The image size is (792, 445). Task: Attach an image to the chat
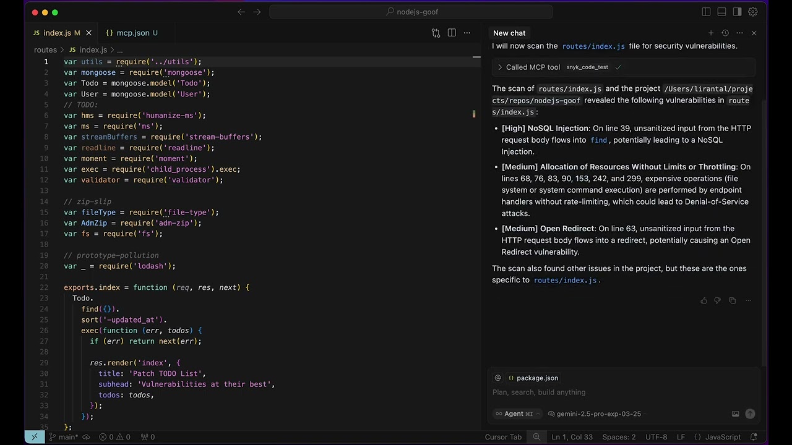735,414
